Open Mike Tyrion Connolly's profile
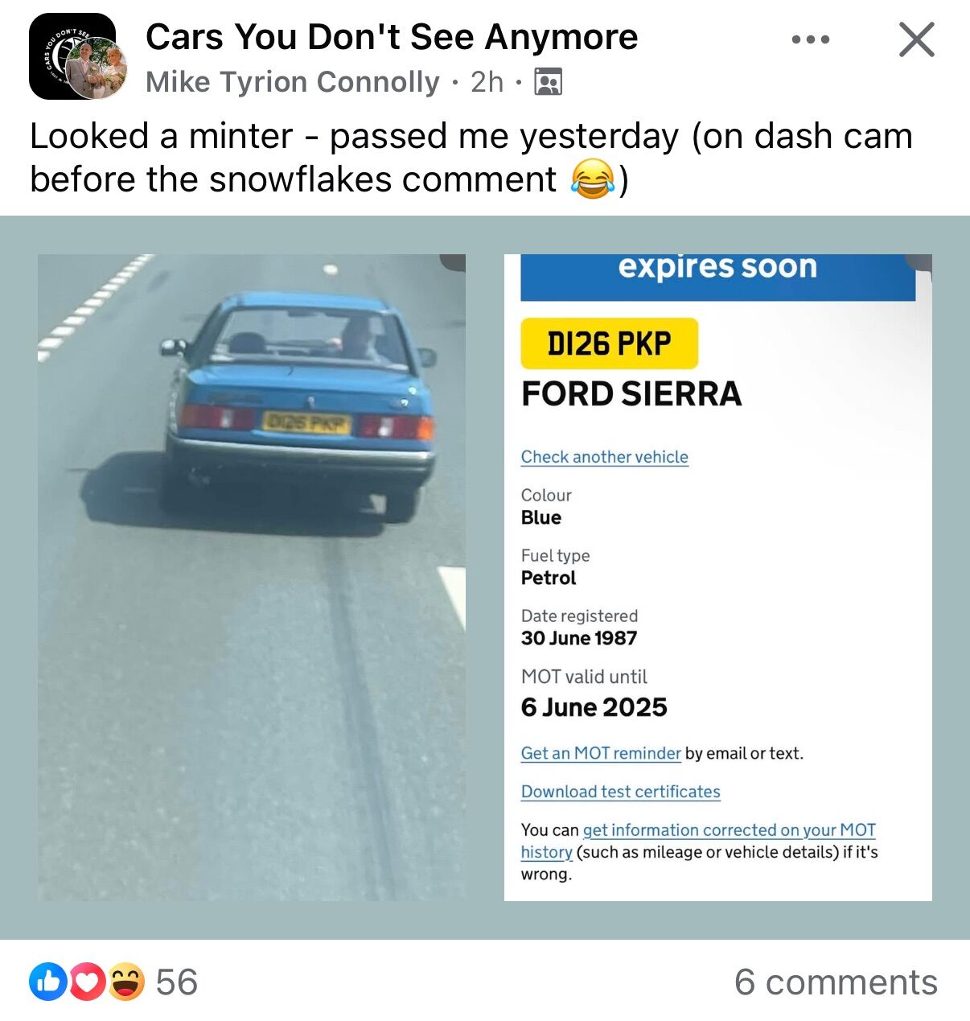The width and height of the screenshot is (970, 1021). click(x=293, y=82)
